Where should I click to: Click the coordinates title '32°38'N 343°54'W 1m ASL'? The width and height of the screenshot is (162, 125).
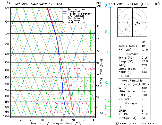pos(39,4)
